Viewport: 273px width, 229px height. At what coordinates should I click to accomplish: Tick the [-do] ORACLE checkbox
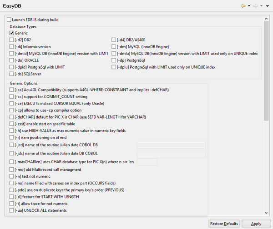(12, 60)
